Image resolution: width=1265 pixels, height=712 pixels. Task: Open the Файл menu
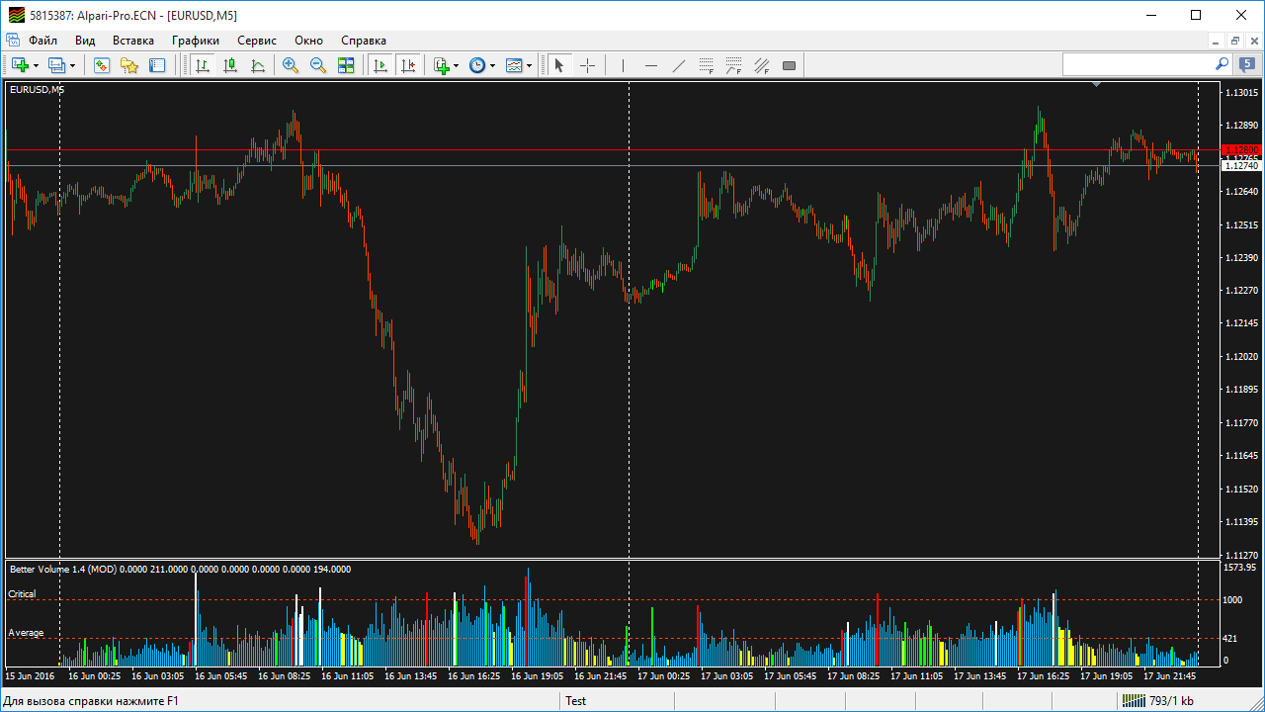point(42,41)
